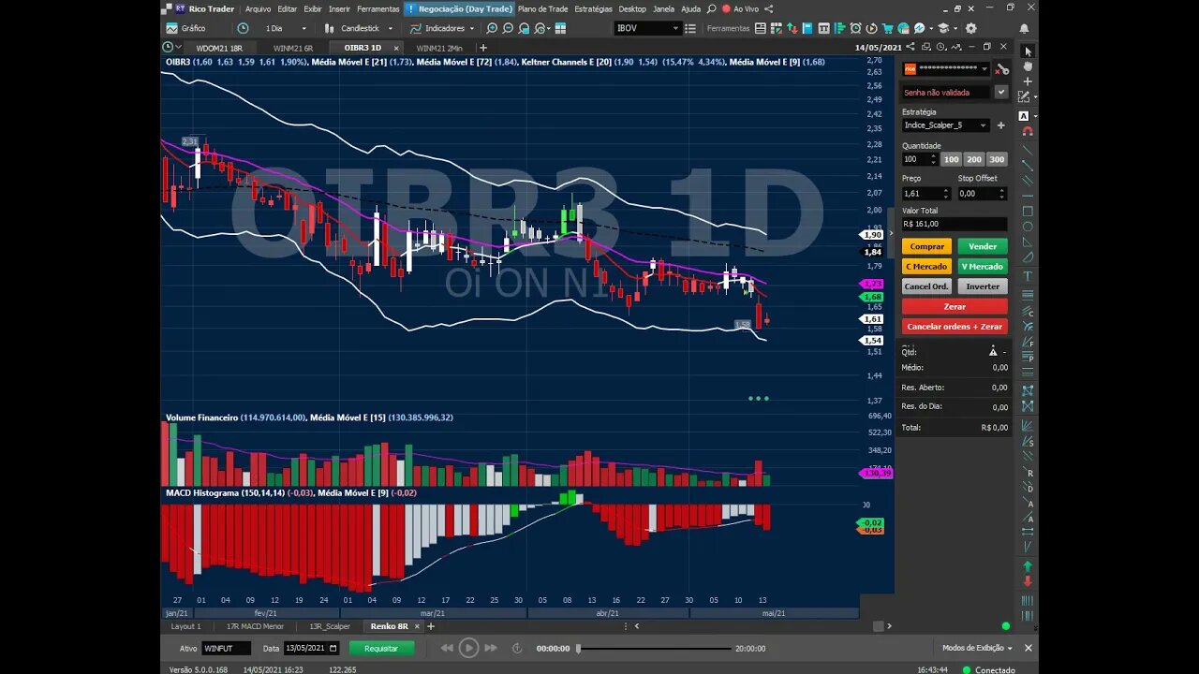
Task: Select the arrow cursor tool
Action: 1028,51
